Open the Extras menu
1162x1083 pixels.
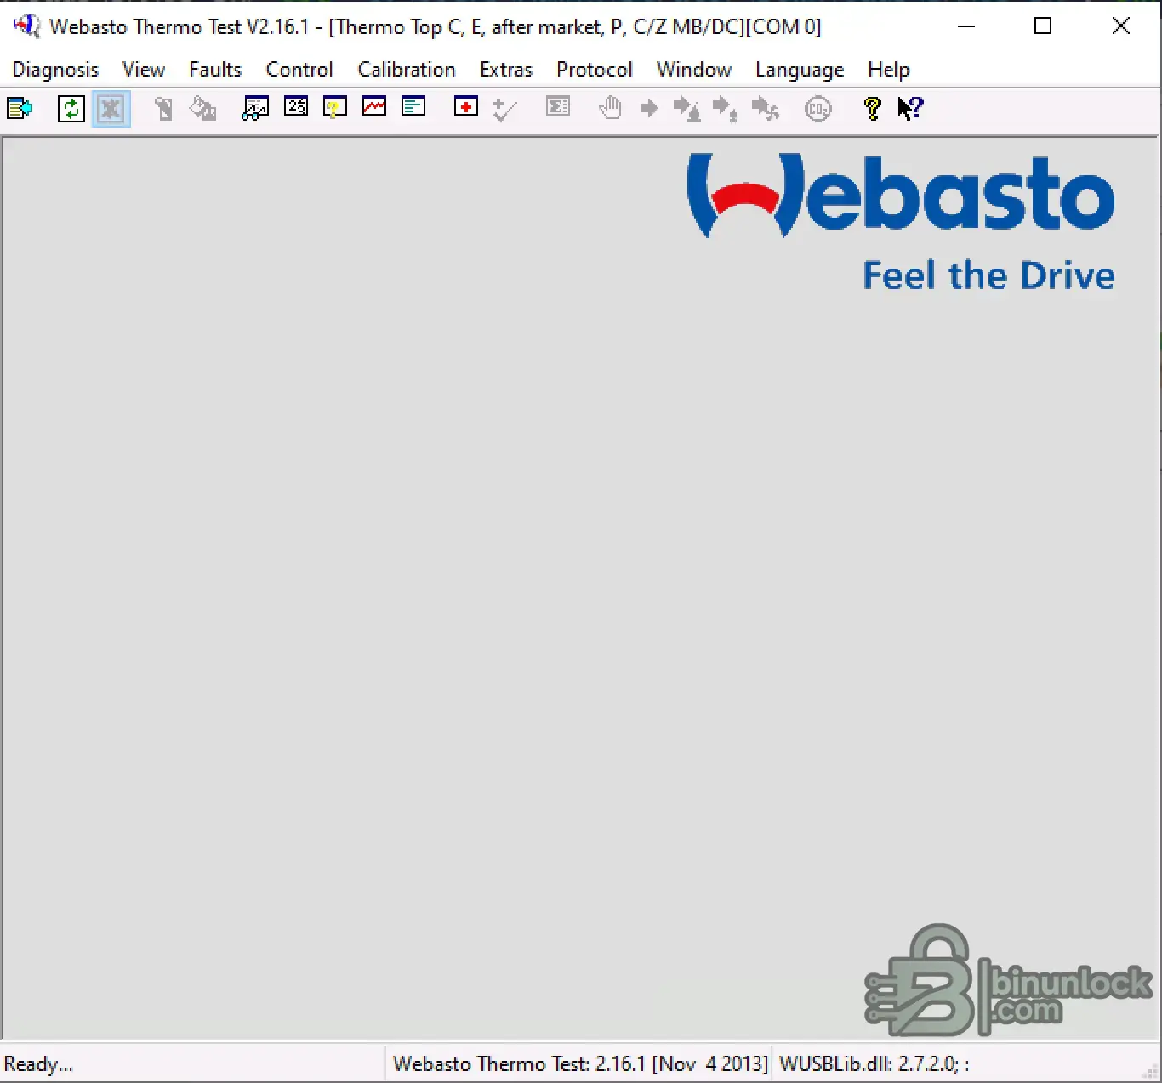(x=506, y=70)
